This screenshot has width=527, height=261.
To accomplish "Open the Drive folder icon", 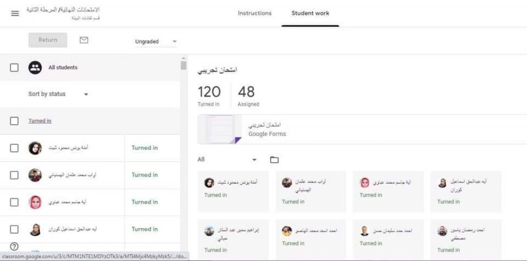I will click(274, 160).
